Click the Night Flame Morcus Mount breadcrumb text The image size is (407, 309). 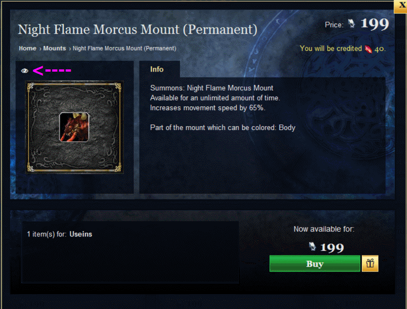tap(124, 48)
